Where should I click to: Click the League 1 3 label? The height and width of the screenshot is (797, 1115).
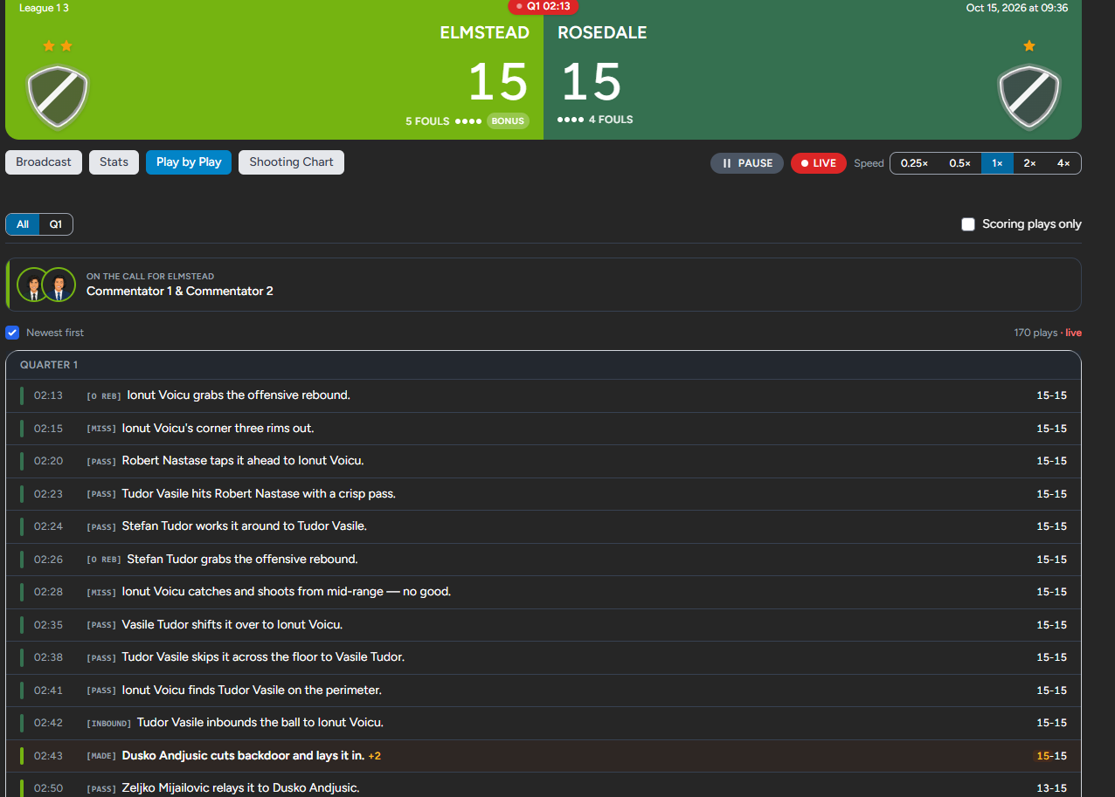click(44, 8)
